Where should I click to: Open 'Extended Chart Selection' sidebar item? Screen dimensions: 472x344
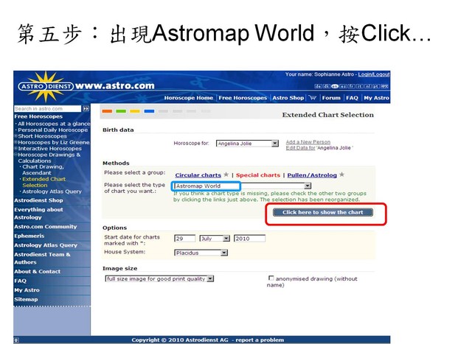click(44, 182)
